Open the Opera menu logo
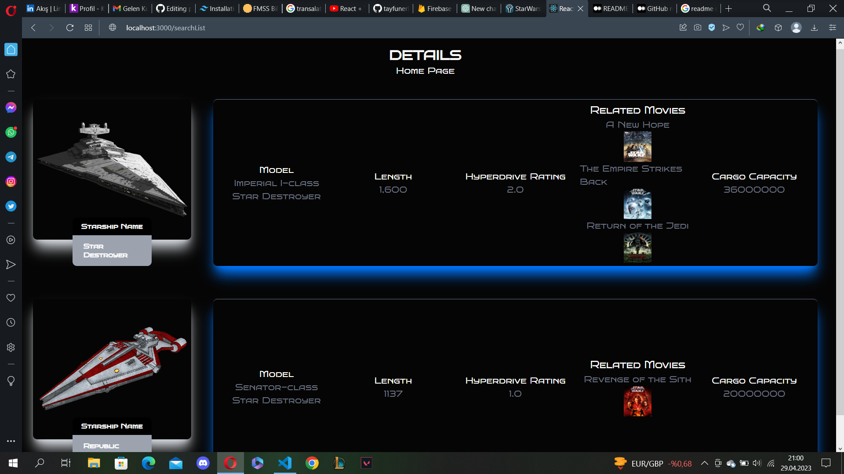The width and height of the screenshot is (844, 474). point(11,10)
